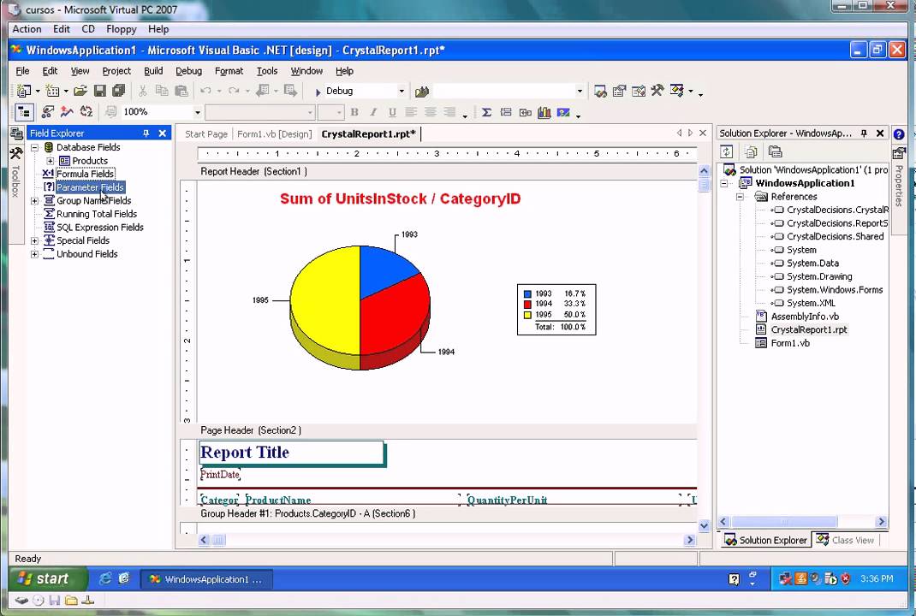The image size is (916, 616).
Task: Expand the Group Name Fields node
Action: pos(34,201)
